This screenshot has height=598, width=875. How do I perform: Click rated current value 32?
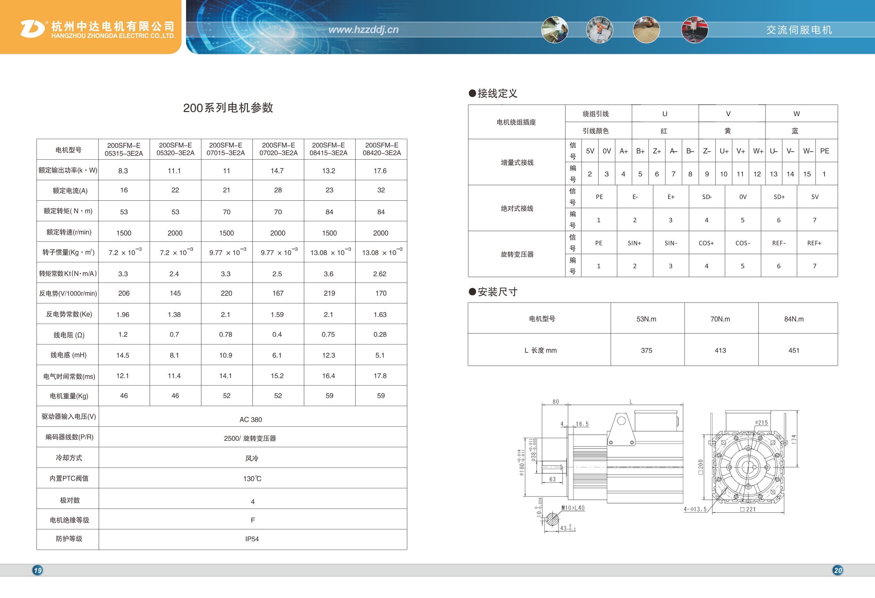(x=381, y=190)
